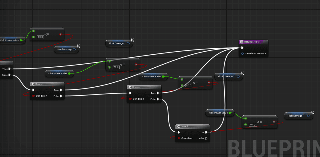The image size is (320, 157).
Task: Select Kick Power Value label wired to 300,0 comparison
Action: (x=218, y=113)
